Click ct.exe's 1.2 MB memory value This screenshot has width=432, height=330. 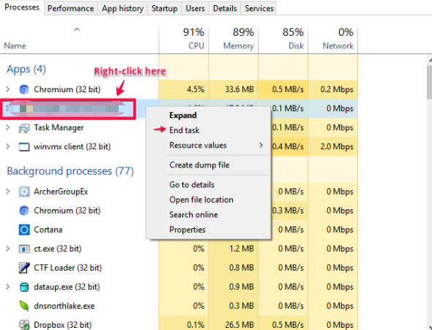(242, 249)
